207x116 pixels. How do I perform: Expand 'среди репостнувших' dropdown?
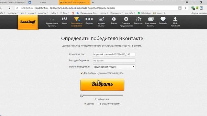point(114,67)
